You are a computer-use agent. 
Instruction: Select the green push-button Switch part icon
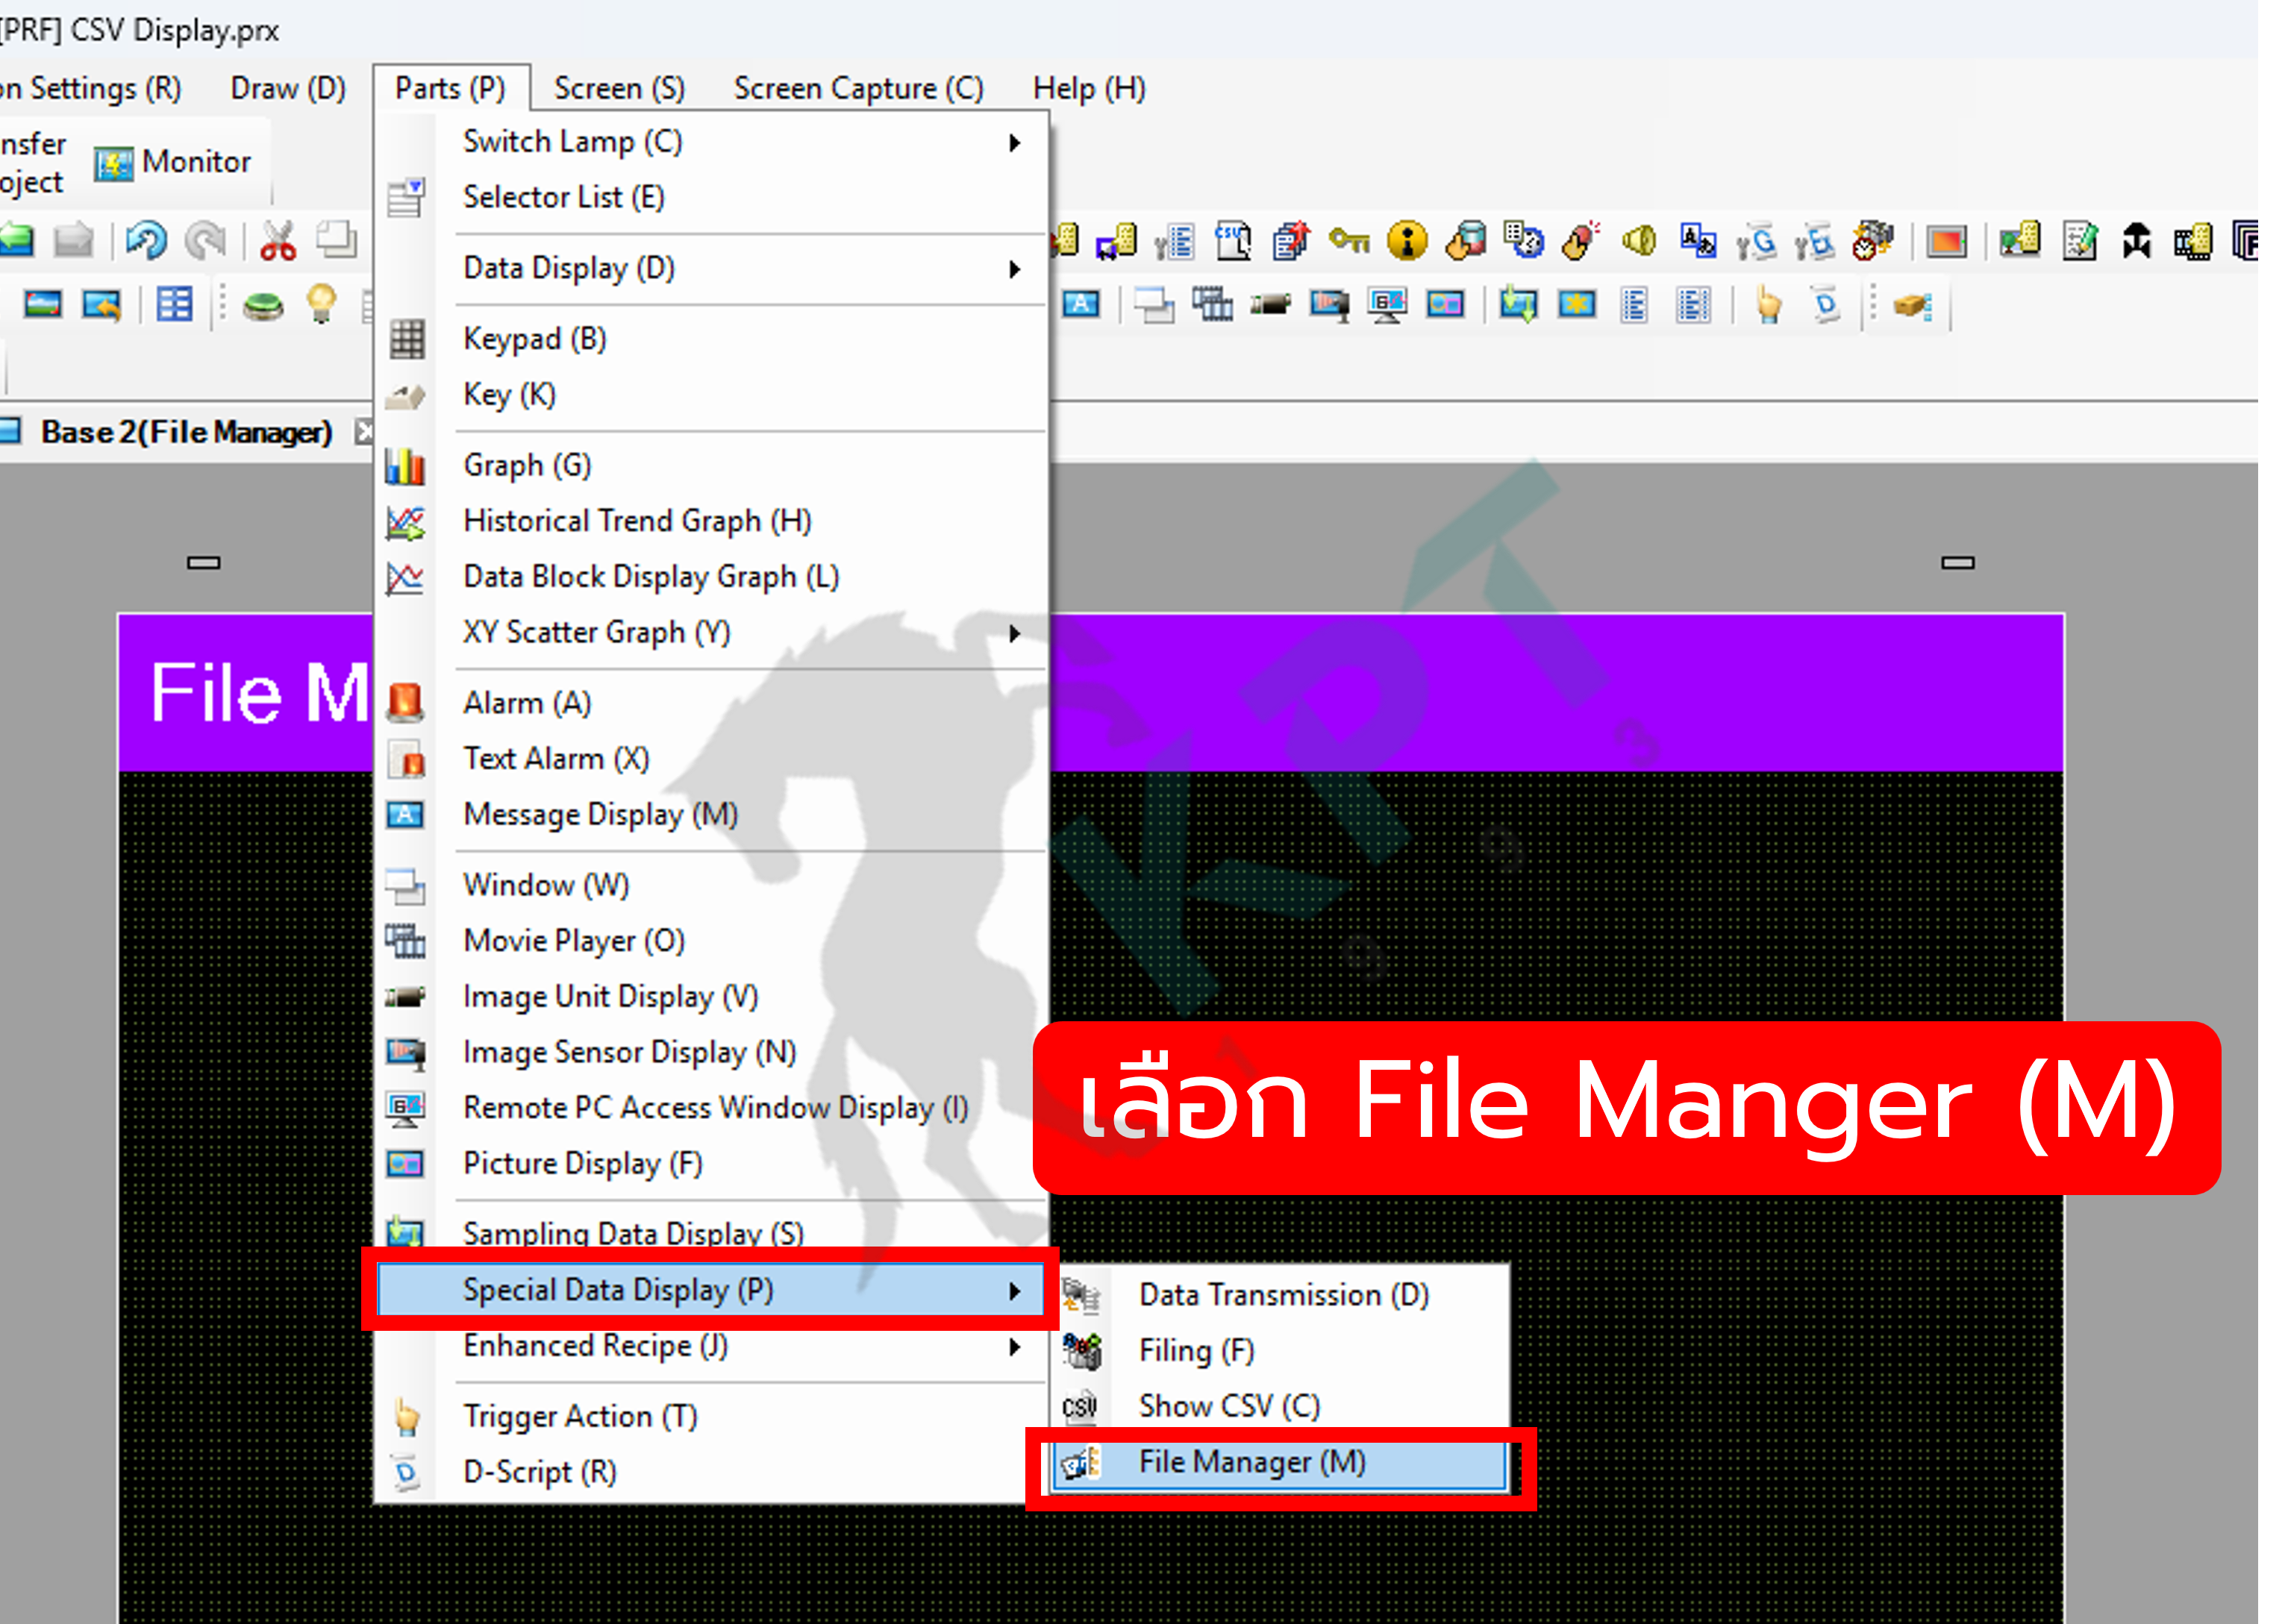pos(263,304)
